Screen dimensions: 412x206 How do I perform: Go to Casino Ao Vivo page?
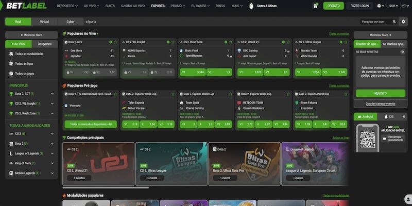coord(133,6)
